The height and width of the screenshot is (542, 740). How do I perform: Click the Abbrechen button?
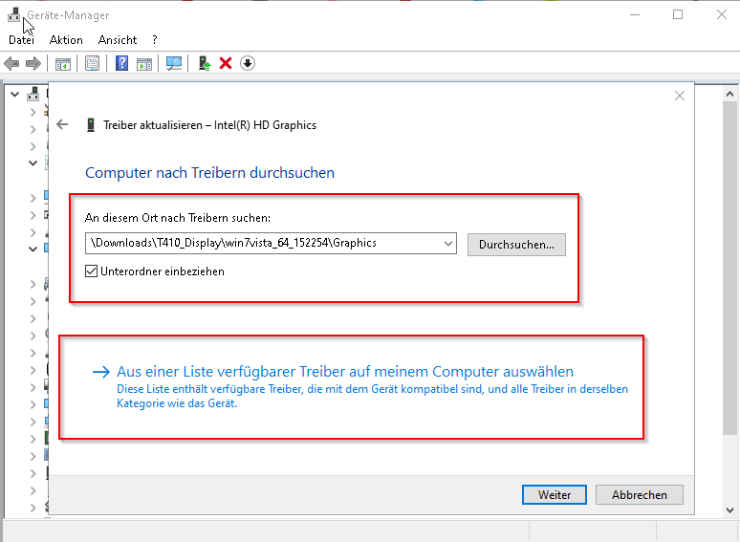pos(639,495)
